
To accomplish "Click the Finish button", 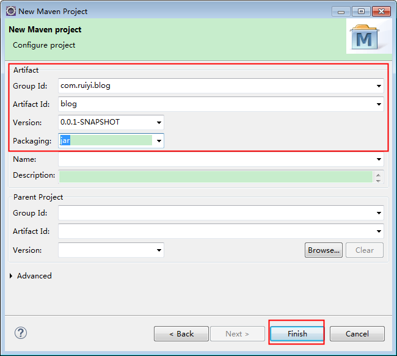I will pyautogui.click(x=297, y=334).
